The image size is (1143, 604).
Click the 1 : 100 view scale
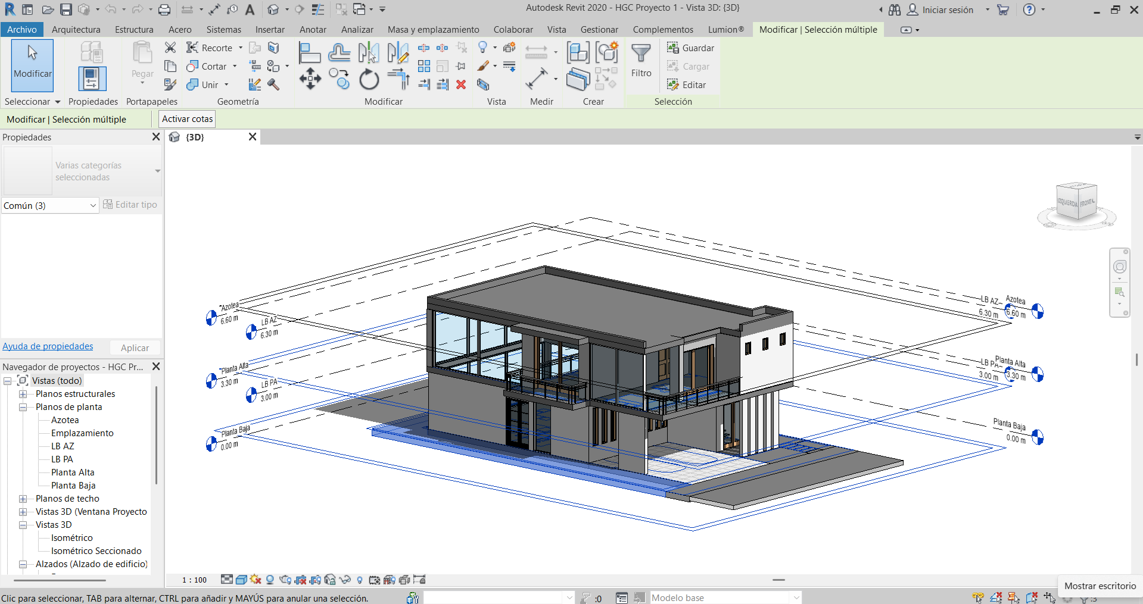tap(194, 580)
